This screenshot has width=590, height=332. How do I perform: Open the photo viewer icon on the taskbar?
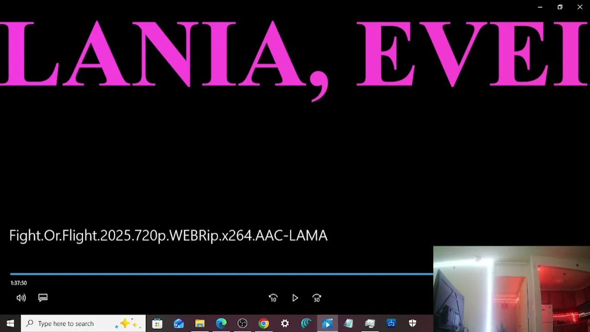point(370,324)
